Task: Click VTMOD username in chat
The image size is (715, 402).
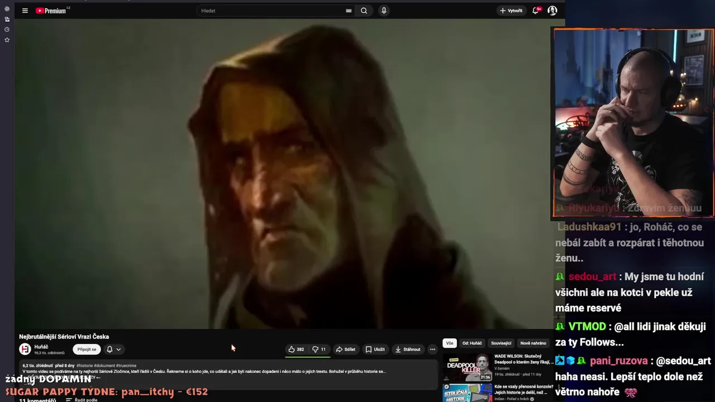Action: click(x=587, y=327)
